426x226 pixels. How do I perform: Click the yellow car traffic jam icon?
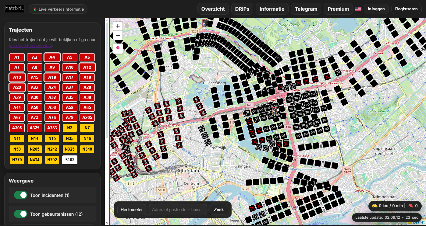[x=375, y=206]
